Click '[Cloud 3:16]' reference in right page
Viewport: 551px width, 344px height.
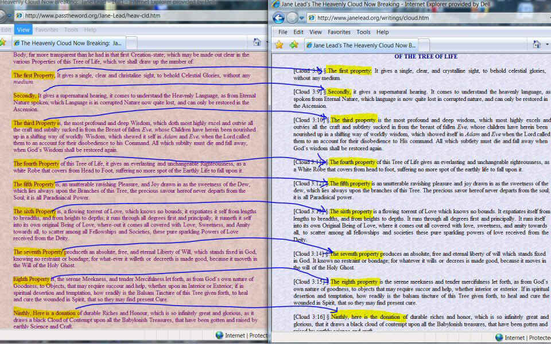pos(309,317)
